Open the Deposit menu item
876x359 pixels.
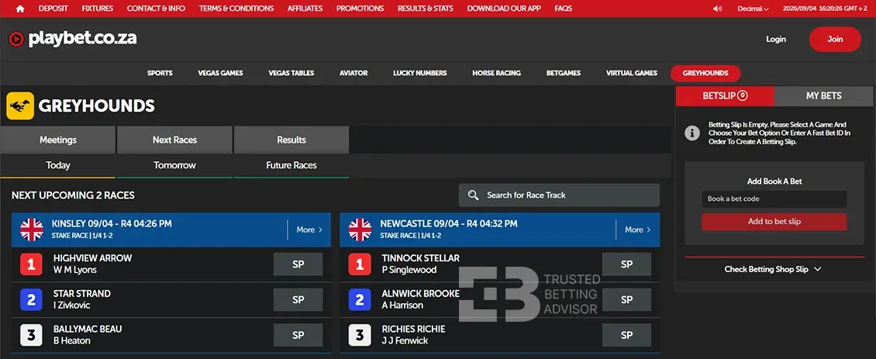point(53,9)
